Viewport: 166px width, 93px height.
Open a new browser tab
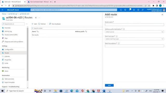point(55,2)
